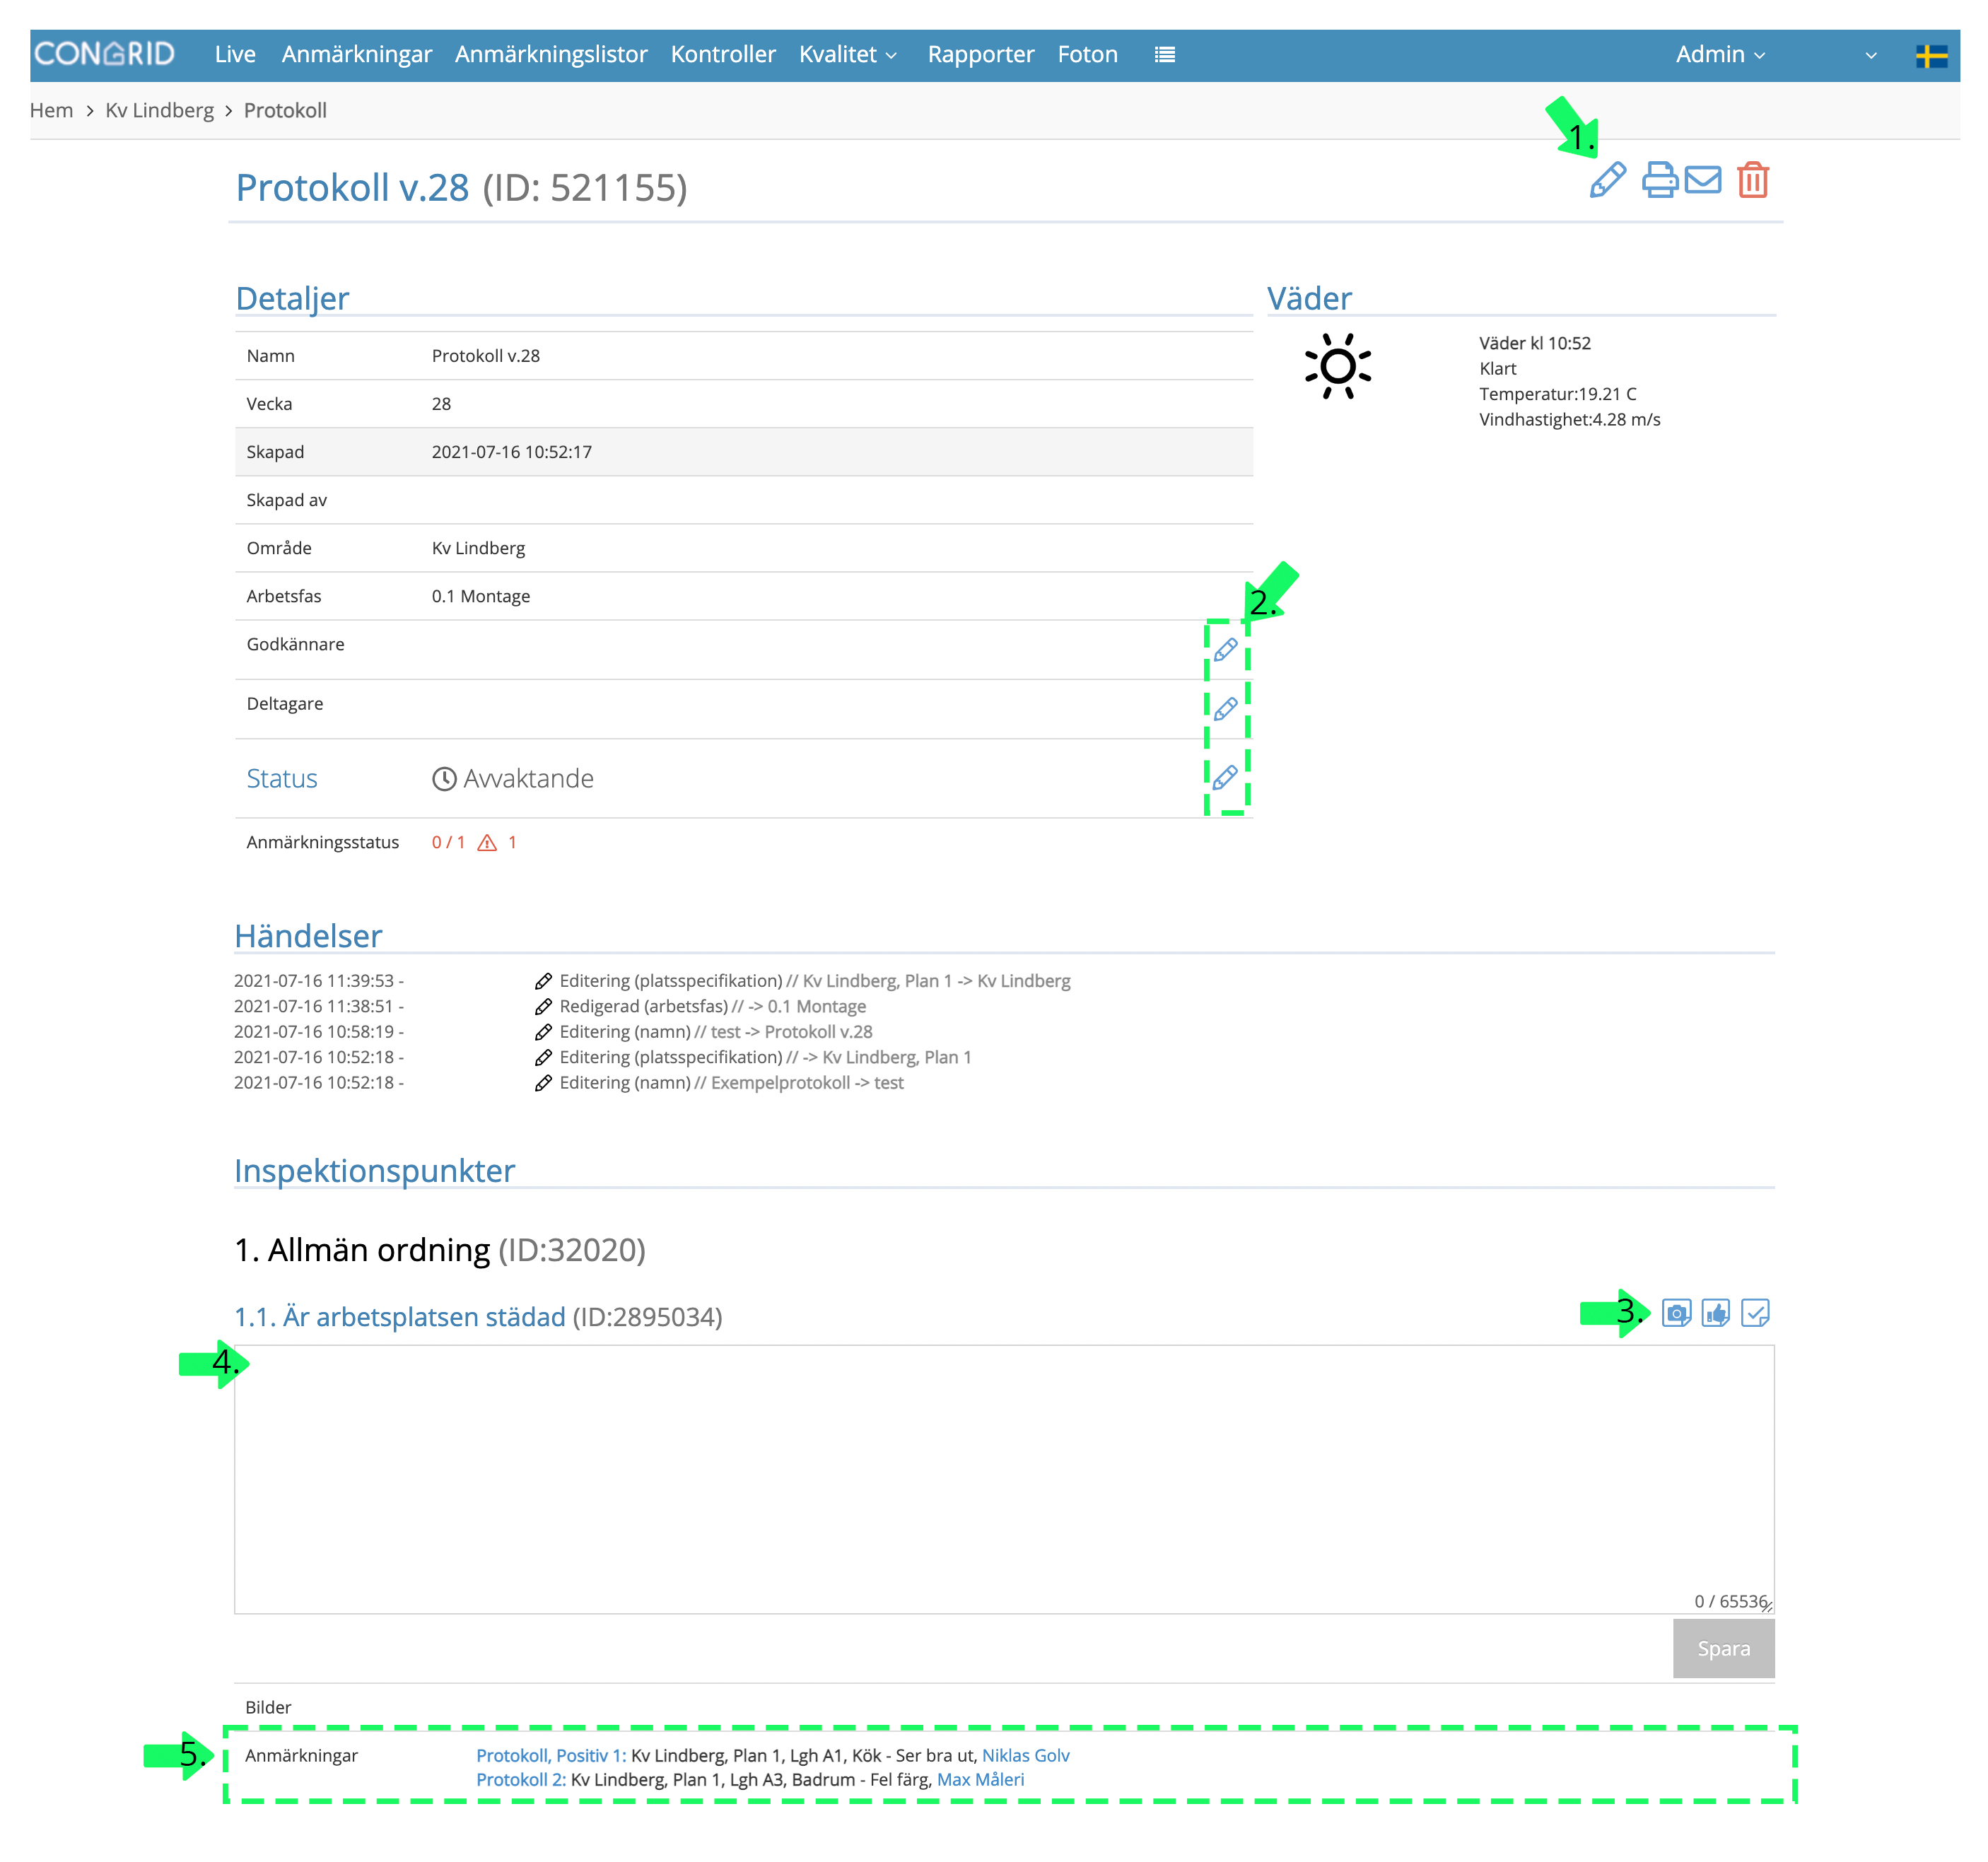Edit the Deltagare field with pencil icon
Screen dimensions: 1988x1862
[x=1225, y=709]
